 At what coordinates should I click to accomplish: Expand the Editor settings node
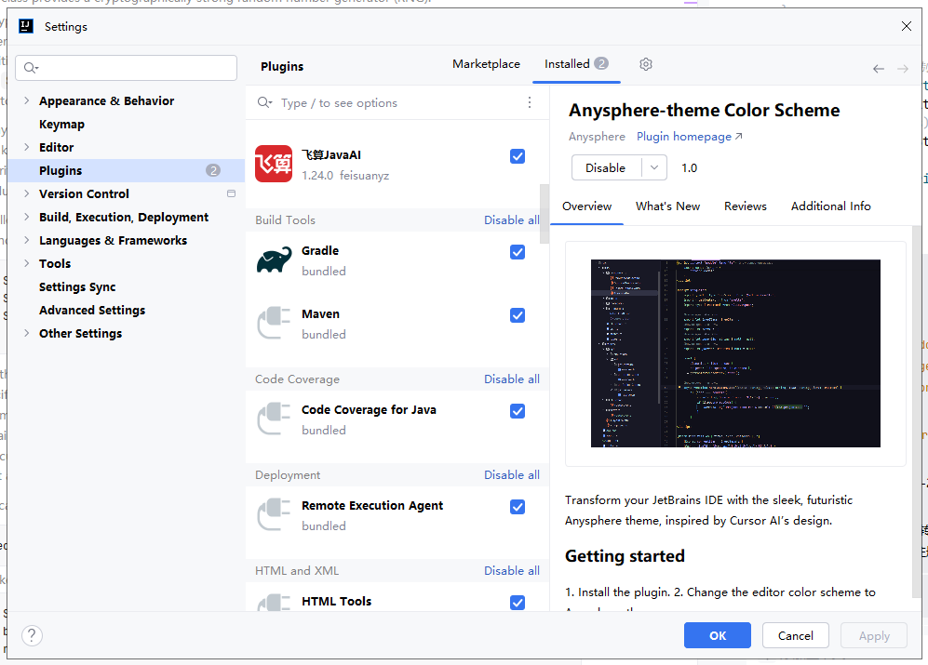(x=27, y=147)
